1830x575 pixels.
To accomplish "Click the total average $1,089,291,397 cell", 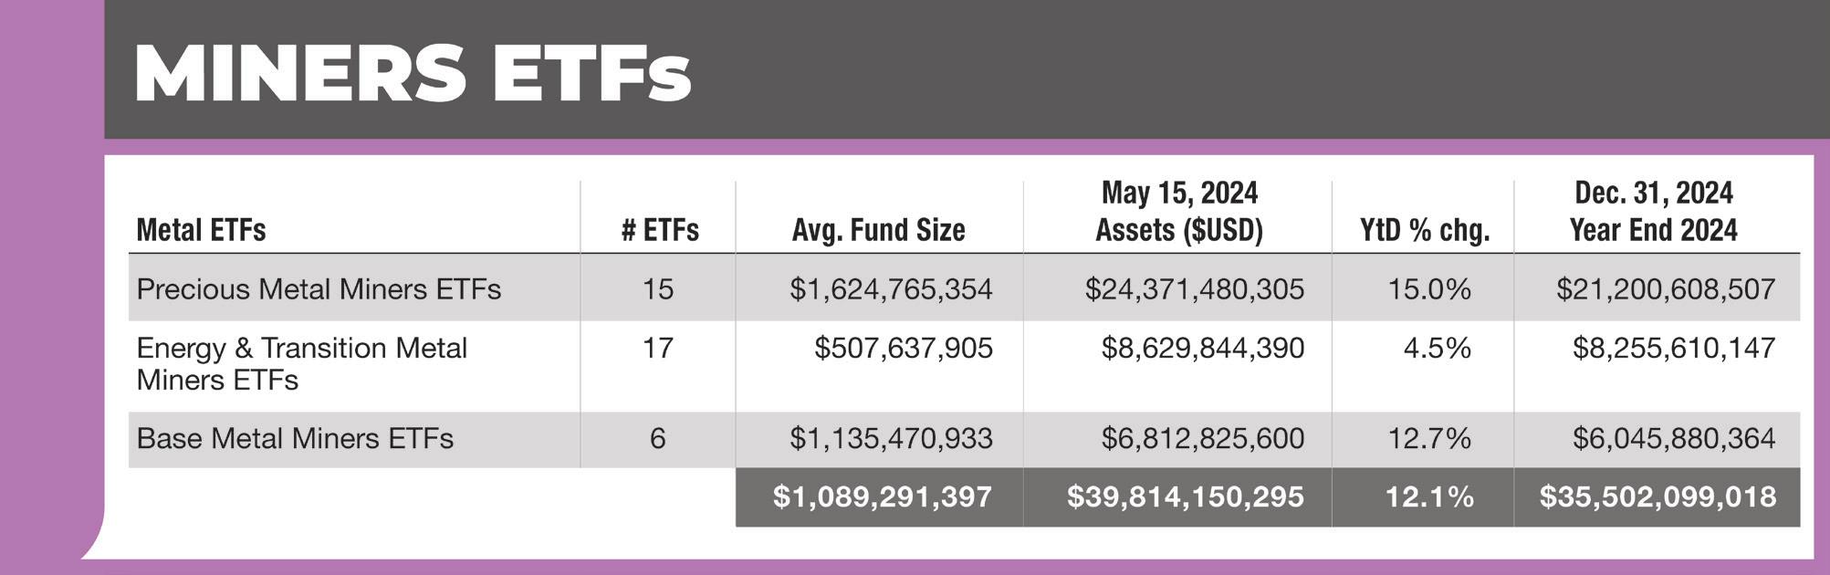I will click(882, 497).
